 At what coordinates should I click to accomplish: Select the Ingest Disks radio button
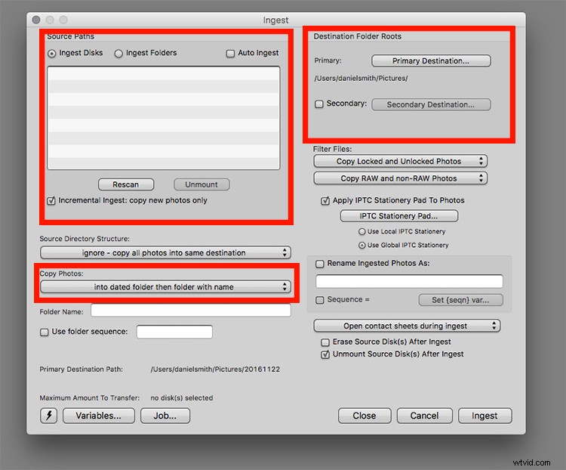[51, 54]
